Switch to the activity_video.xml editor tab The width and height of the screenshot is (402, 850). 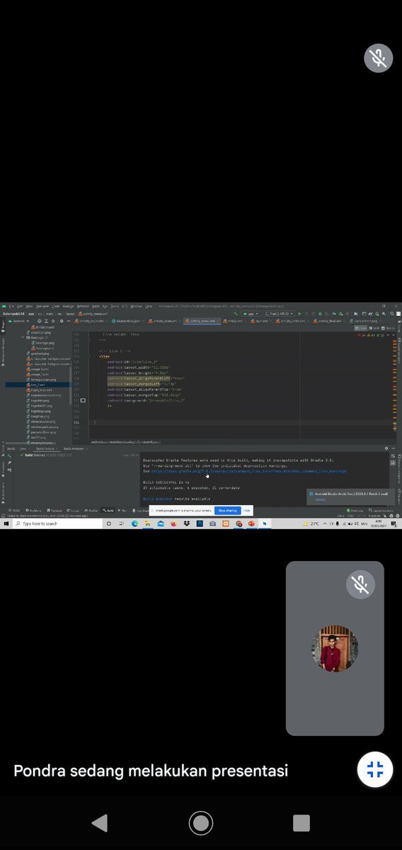pos(293,321)
